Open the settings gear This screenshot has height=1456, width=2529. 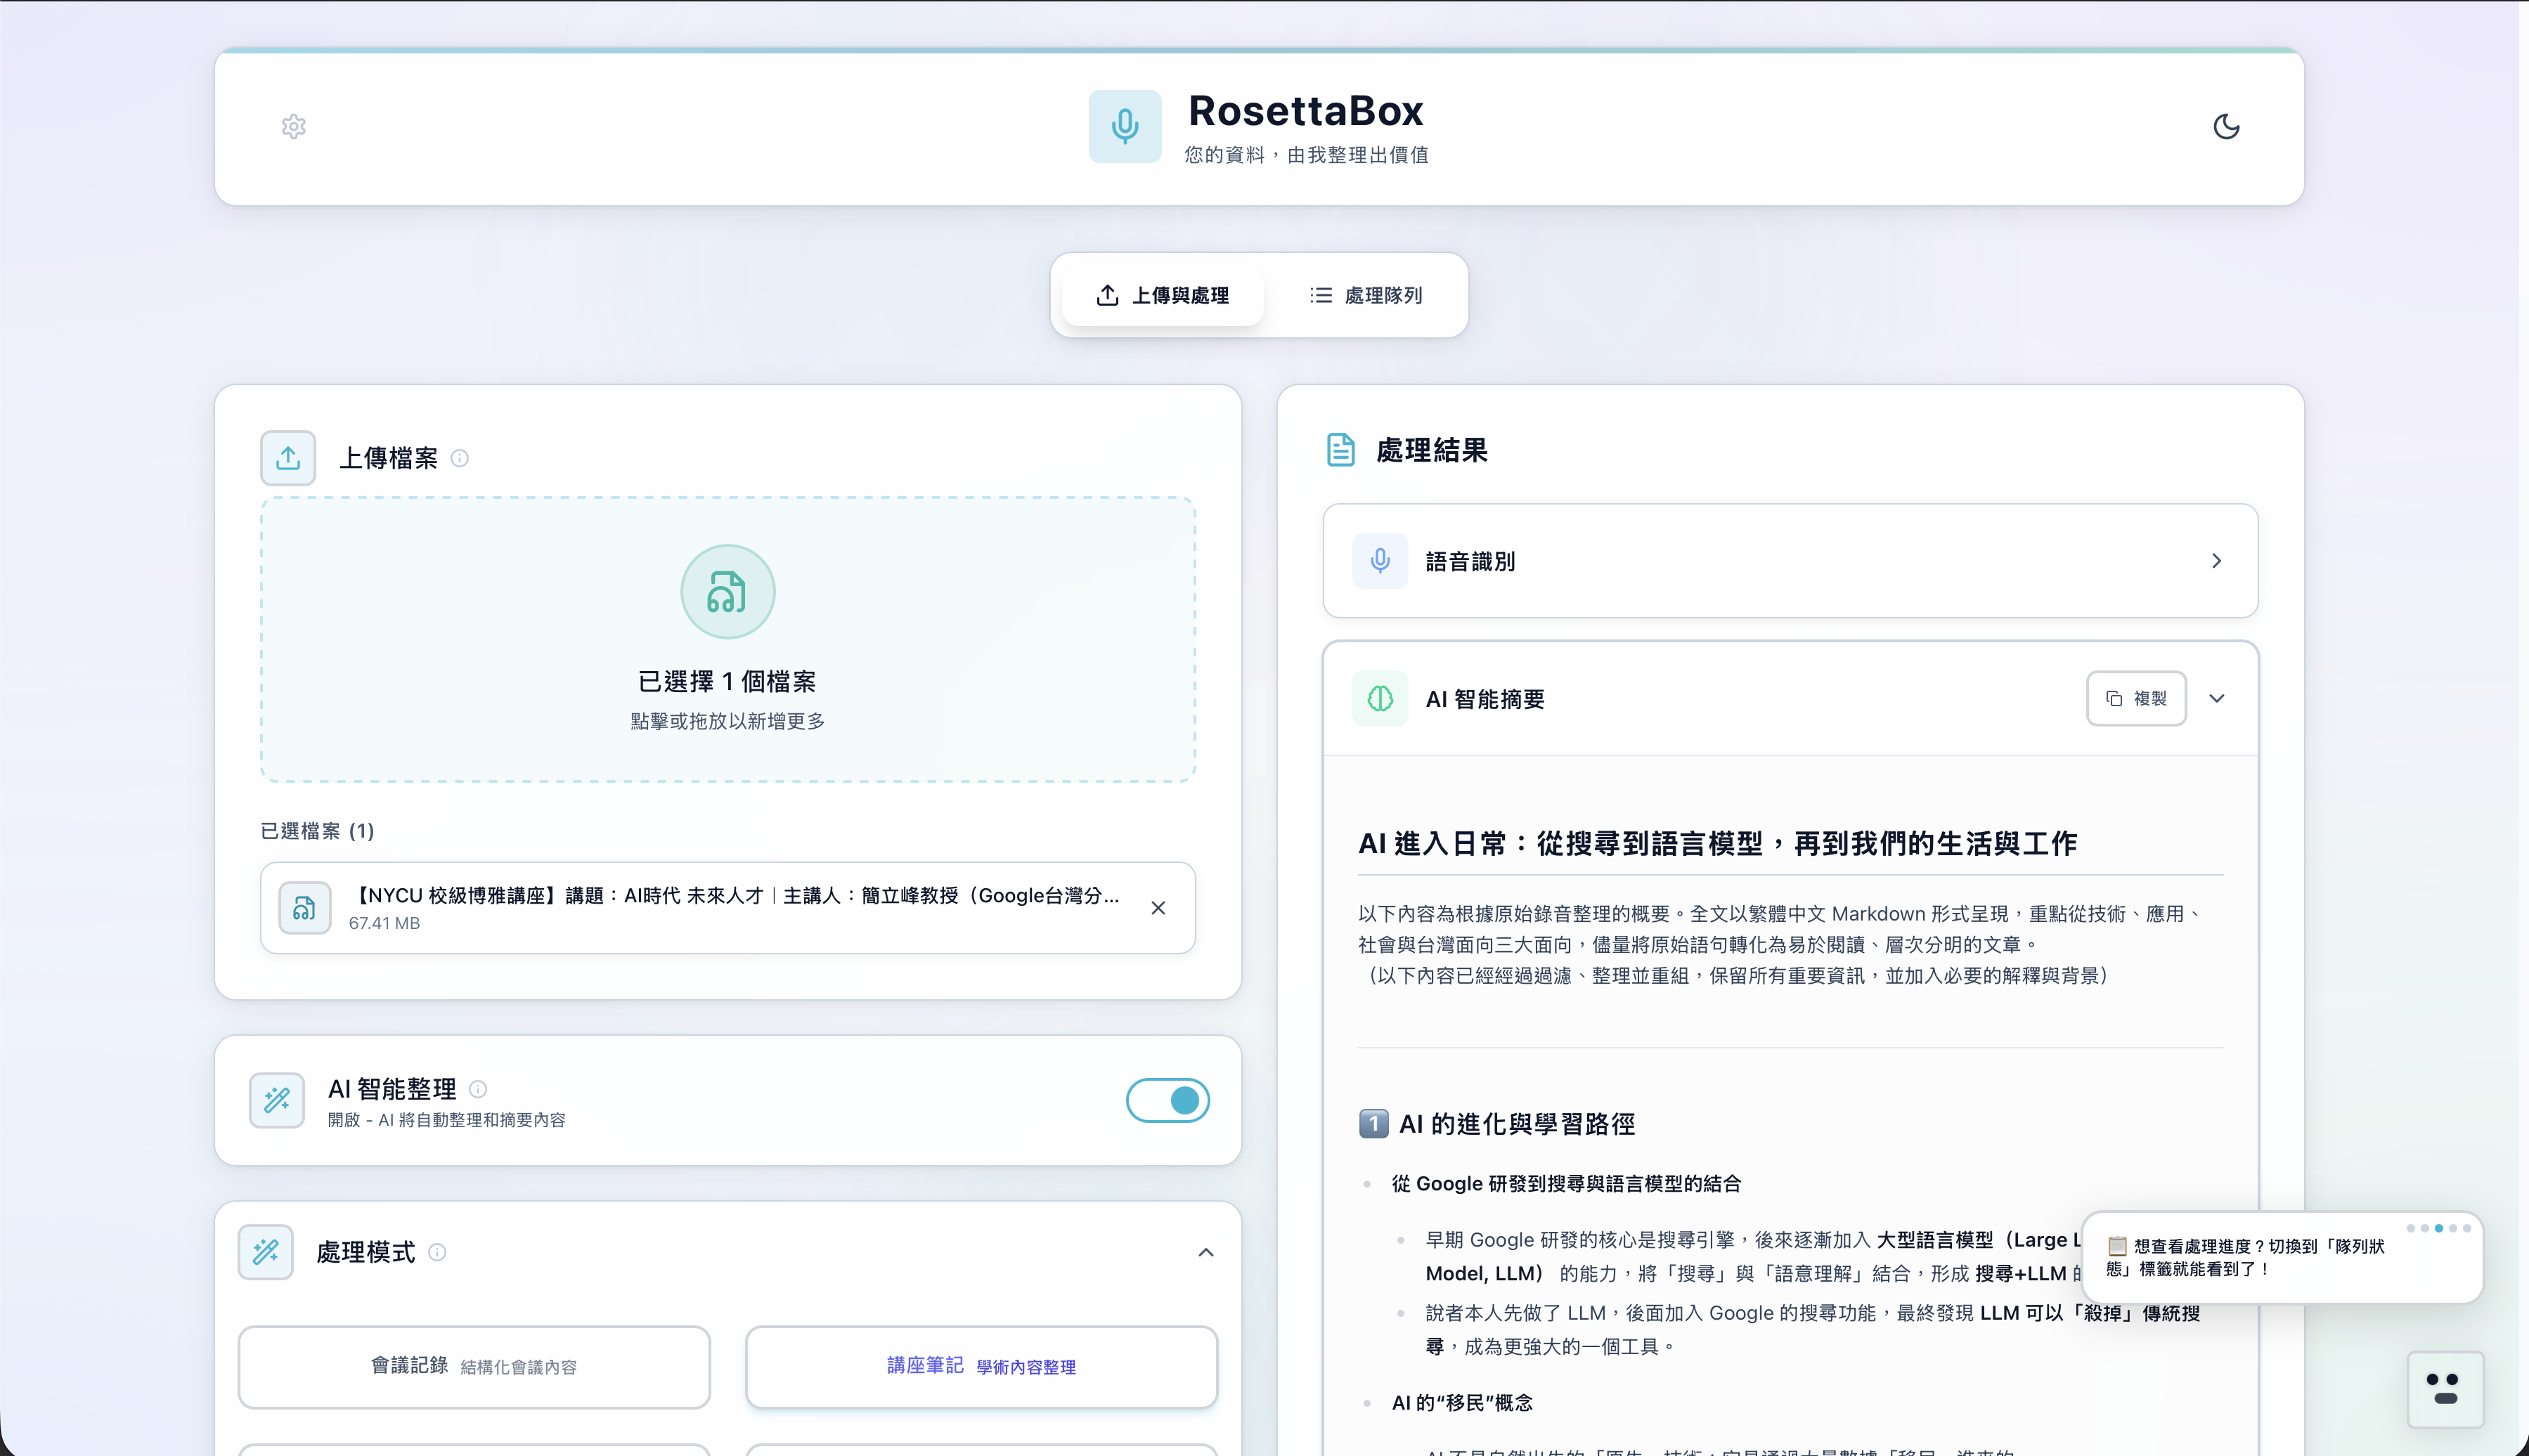tap(293, 126)
